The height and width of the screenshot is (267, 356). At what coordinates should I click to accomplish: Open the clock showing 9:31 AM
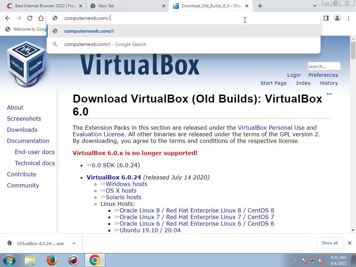pos(338,260)
